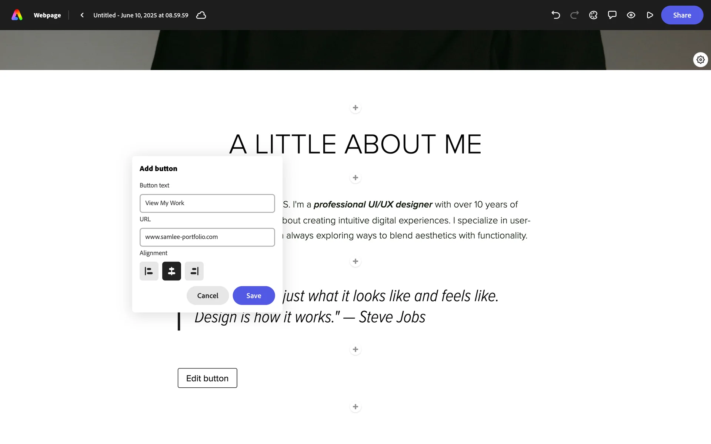The width and height of the screenshot is (711, 444).
Task: Open the theme palette icon
Action: tap(593, 15)
